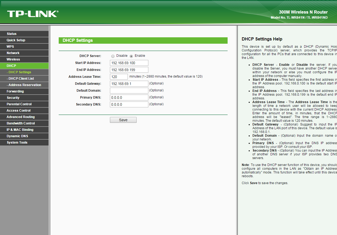Screen dimensions: 337x235
Task: Click the End IP Address field
Action: pos(129,70)
